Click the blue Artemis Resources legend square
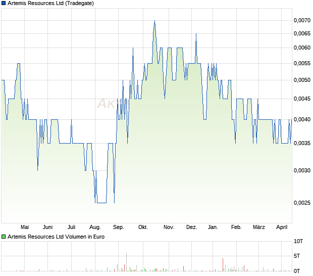 pyautogui.click(x=4, y=3)
